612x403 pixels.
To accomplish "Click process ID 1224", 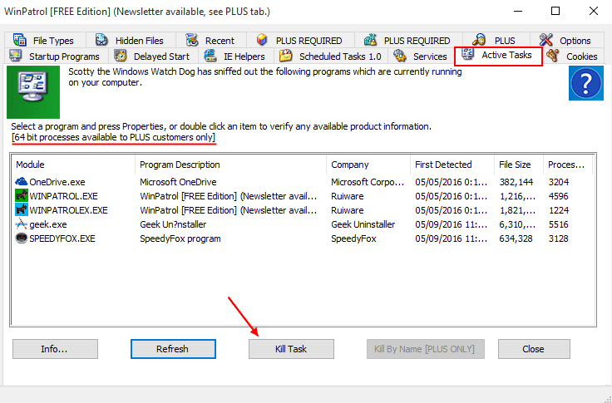I will tap(558, 210).
